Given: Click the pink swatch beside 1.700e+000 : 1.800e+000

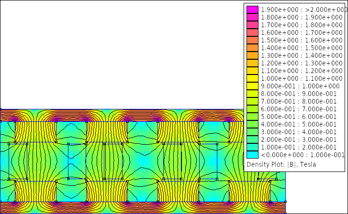Looking at the screenshot, I should pos(252,25).
